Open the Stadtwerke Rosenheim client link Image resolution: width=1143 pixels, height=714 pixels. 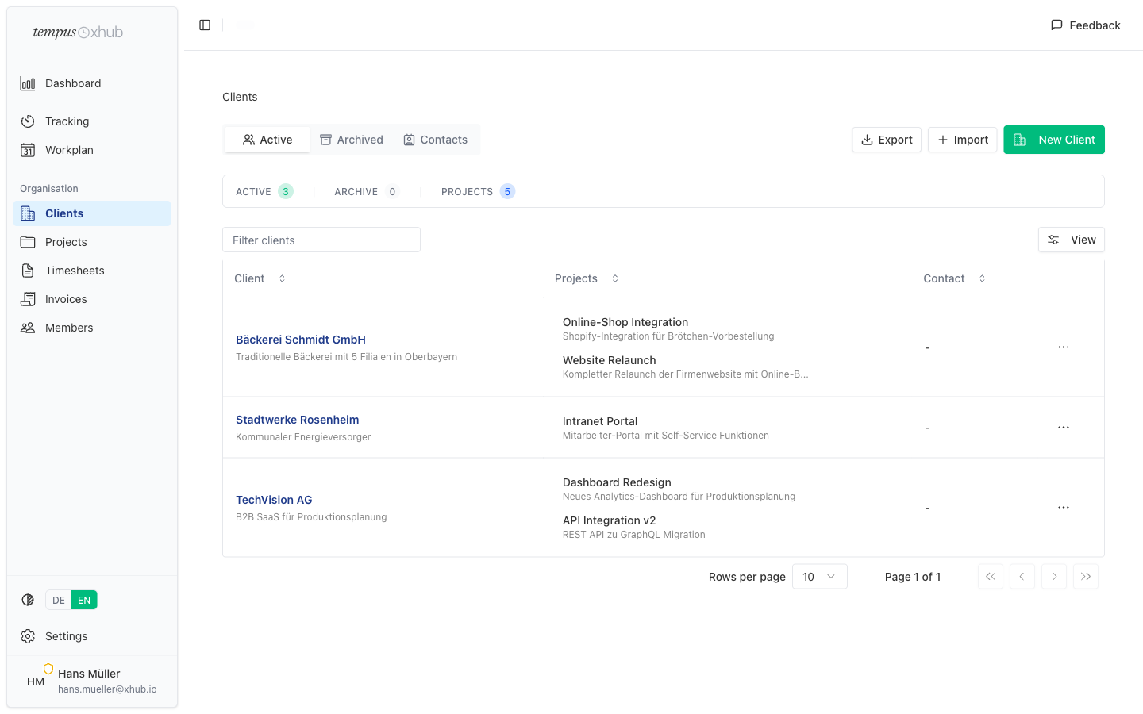(x=297, y=420)
